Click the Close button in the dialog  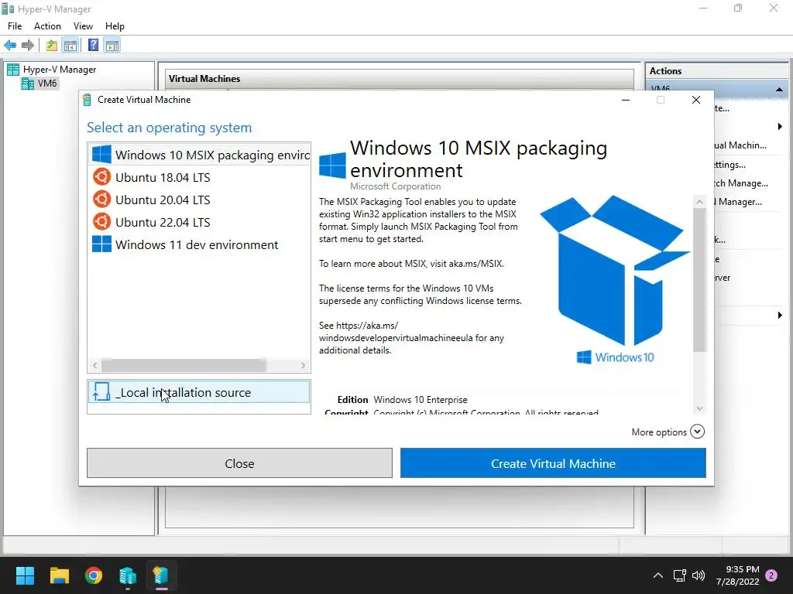point(239,463)
